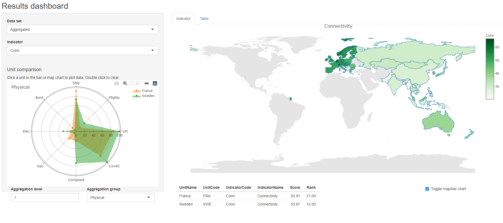The width and height of the screenshot is (503, 223).
Task: Click the rank value 12.00
Action: pyautogui.click(x=311, y=204)
